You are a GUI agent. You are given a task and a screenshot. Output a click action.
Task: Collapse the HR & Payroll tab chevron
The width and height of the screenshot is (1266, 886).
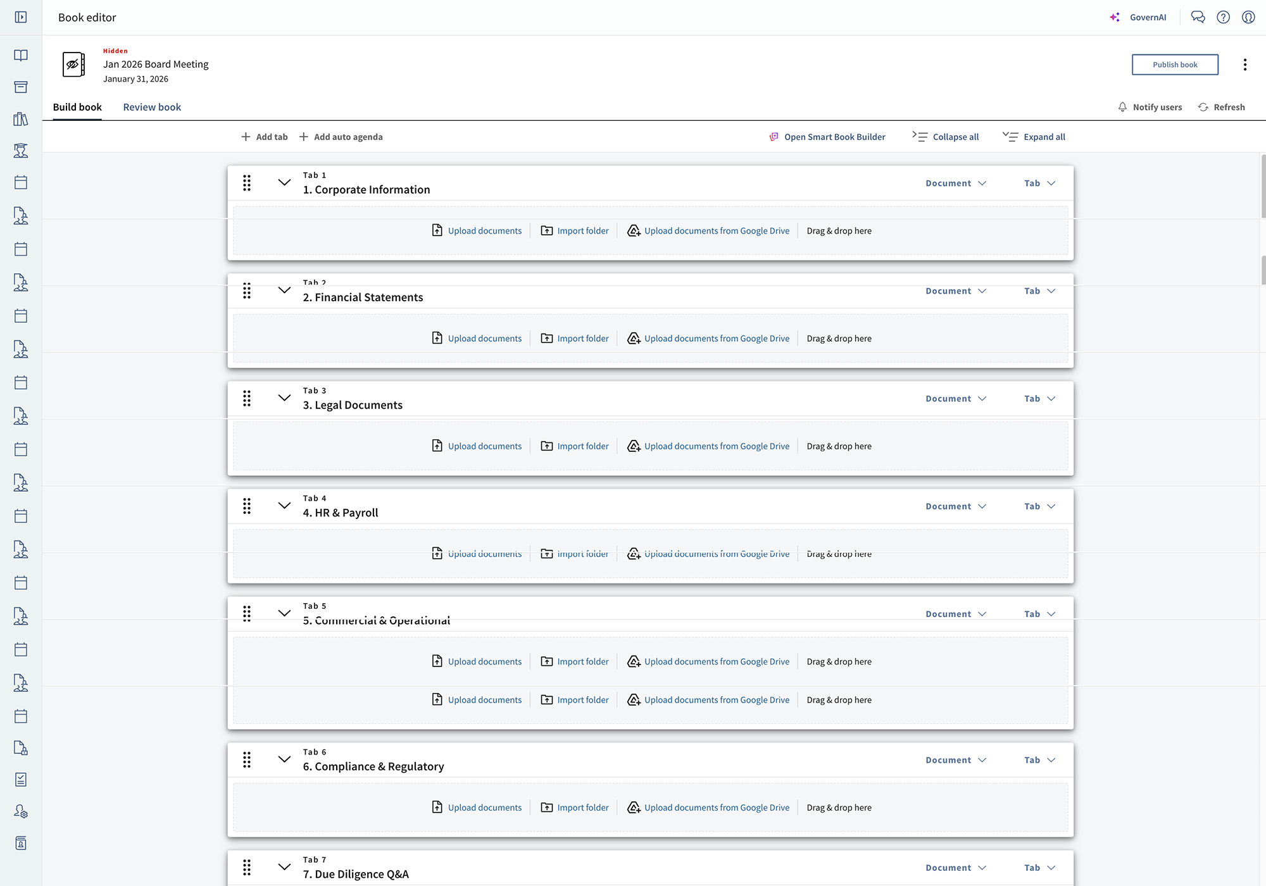tap(284, 506)
